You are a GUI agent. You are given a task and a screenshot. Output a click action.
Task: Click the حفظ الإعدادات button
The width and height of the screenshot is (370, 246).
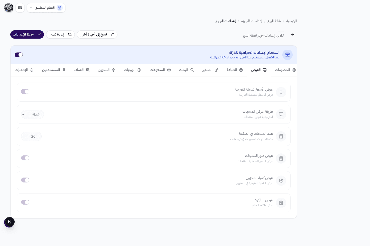27,34
